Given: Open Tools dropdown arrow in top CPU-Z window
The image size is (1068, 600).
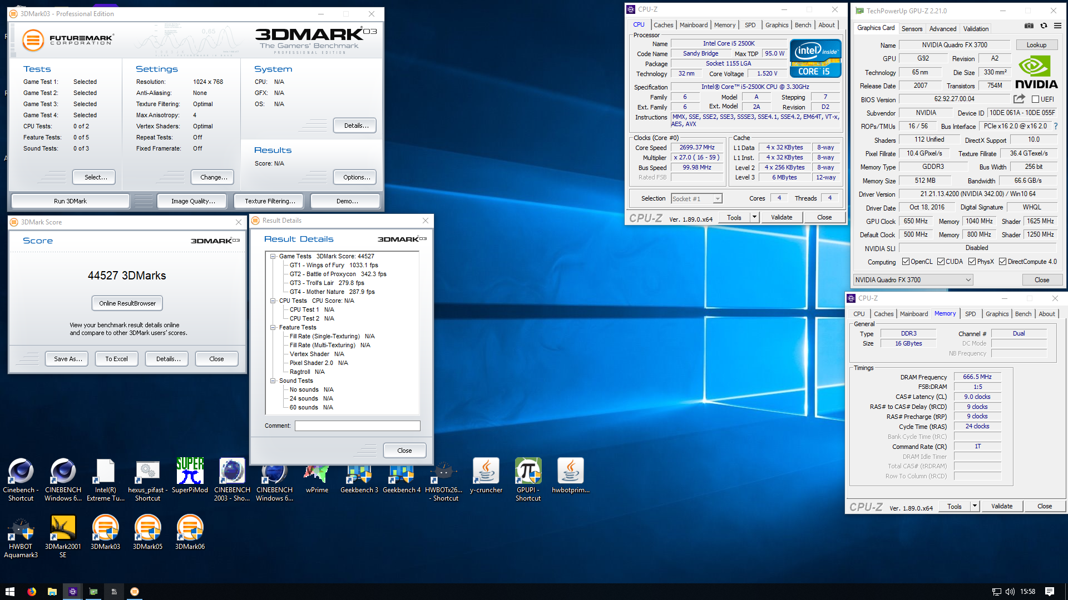Looking at the screenshot, I should click(x=754, y=217).
